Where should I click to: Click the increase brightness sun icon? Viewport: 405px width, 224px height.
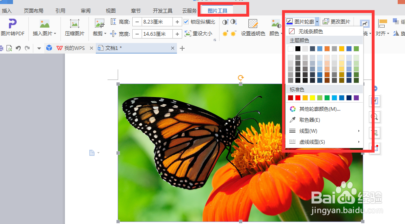click(x=225, y=34)
